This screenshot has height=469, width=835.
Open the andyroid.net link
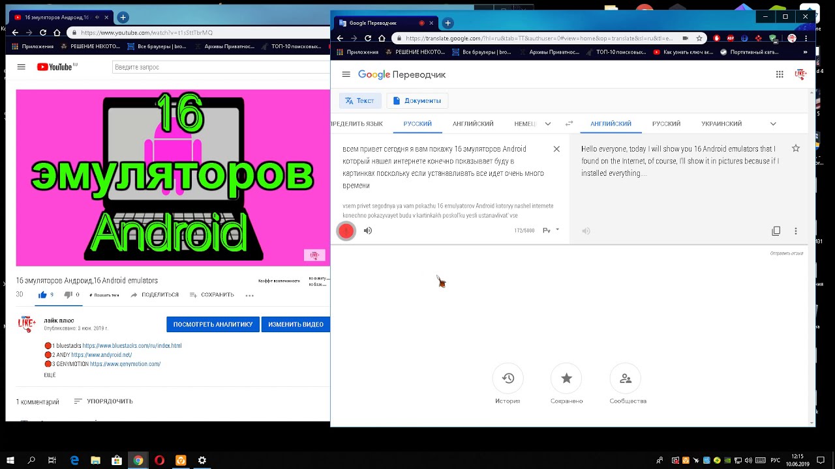coord(101,355)
